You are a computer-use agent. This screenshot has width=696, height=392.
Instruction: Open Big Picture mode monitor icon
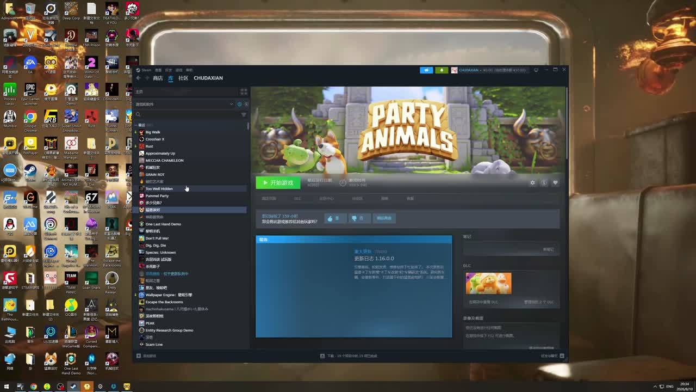pos(536,70)
